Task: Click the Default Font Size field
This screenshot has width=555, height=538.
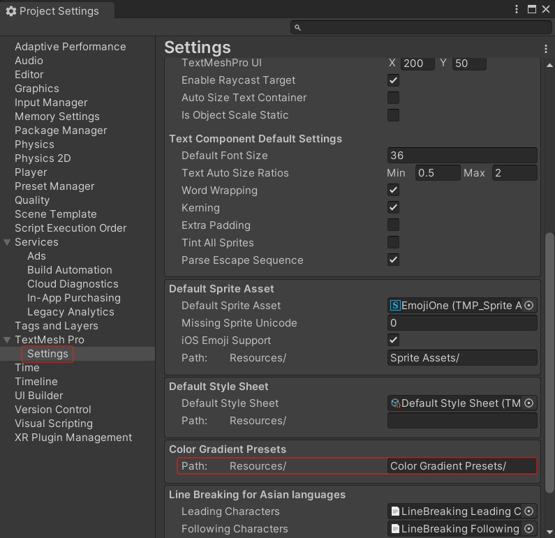Action: pyautogui.click(x=461, y=156)
